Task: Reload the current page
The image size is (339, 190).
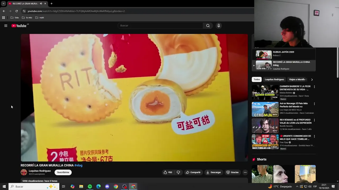Action: click(x=16, y=11)
